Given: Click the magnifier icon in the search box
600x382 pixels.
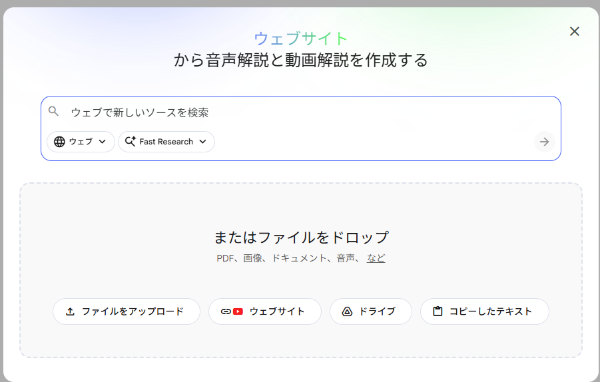Looking at the screenshot, I should pos(54,112).
